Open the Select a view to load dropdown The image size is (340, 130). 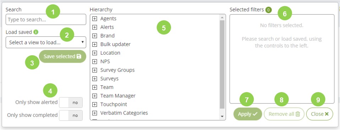click(46, 43)
